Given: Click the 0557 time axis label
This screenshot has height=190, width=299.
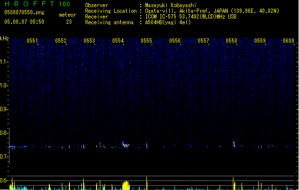Looking at the screenshot, I should [x=203, y=41].
